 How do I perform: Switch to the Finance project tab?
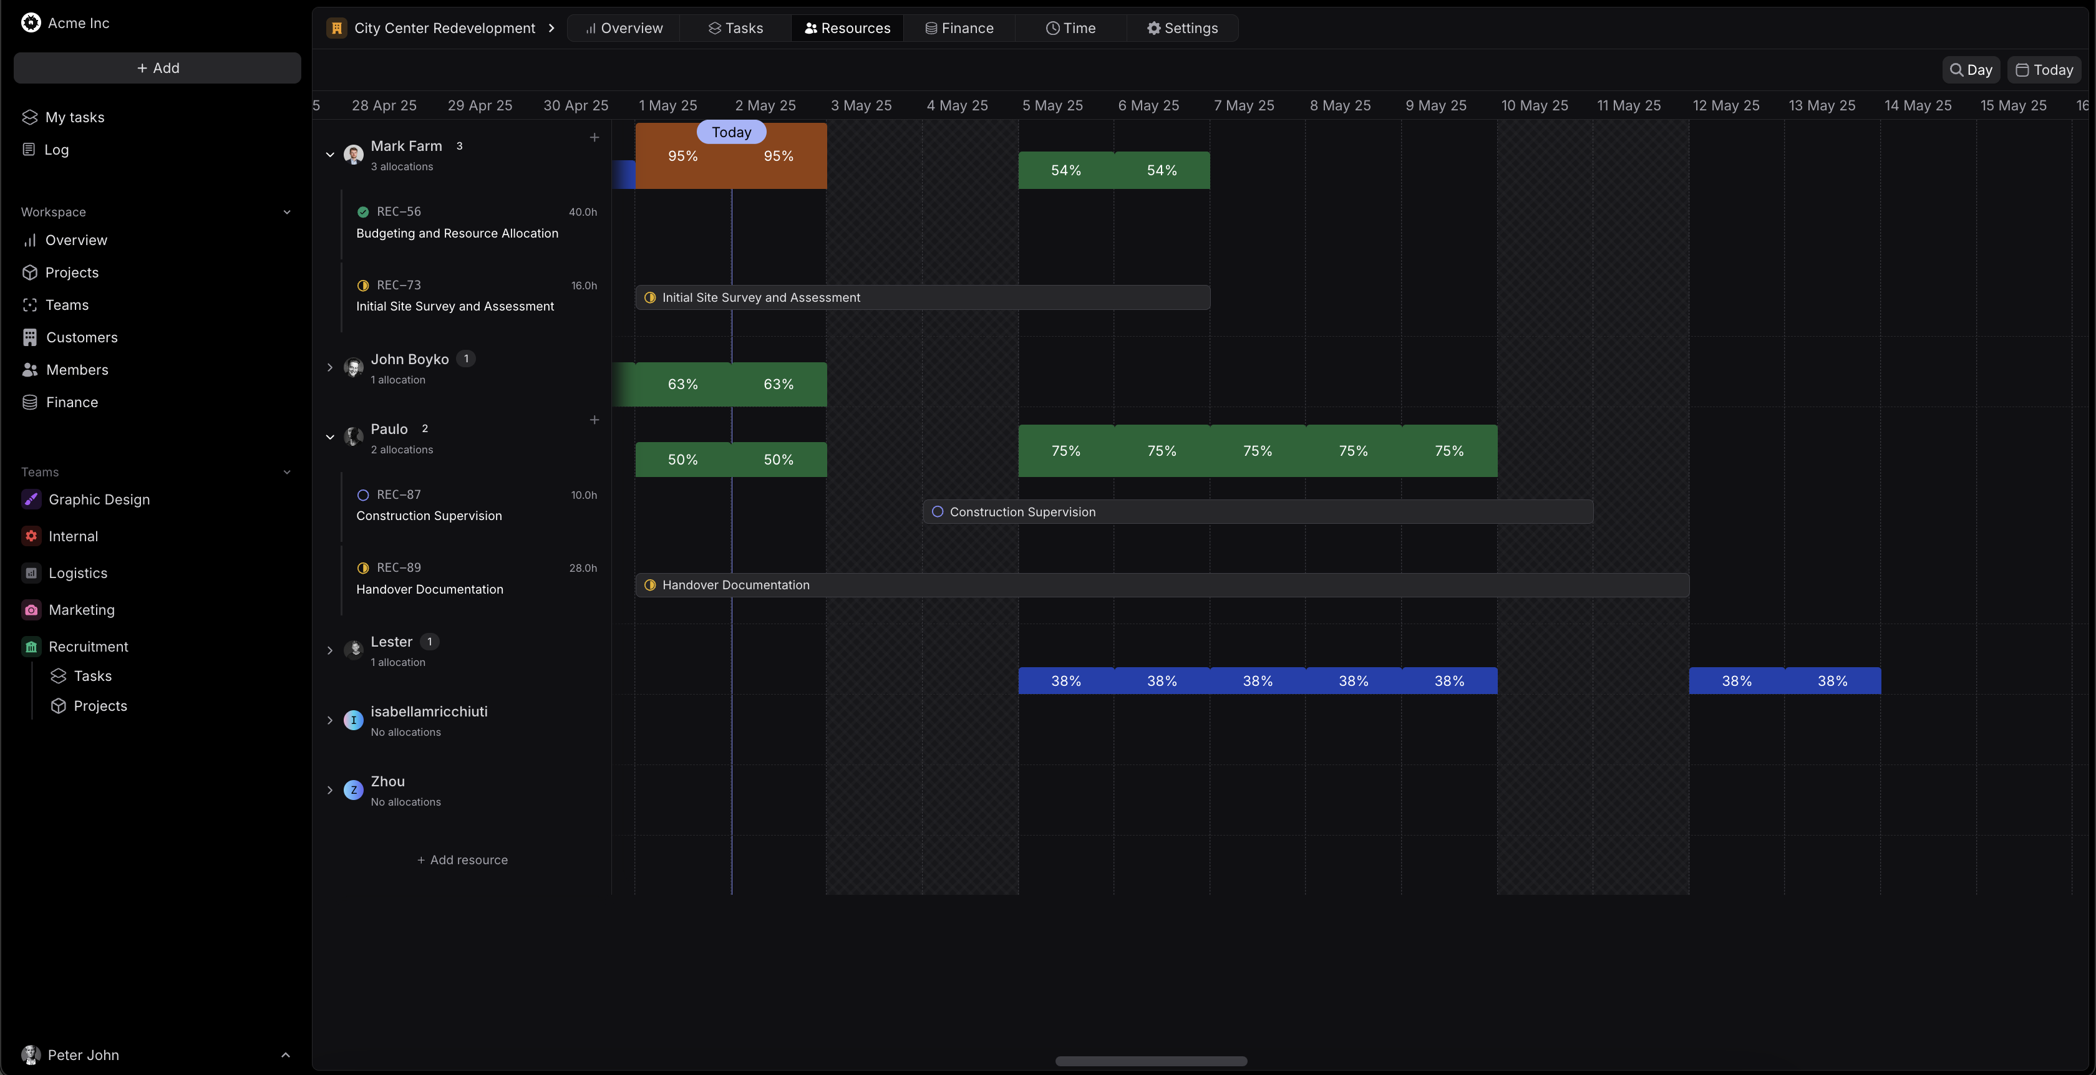[x=959, y=29]
